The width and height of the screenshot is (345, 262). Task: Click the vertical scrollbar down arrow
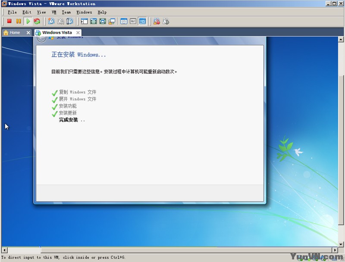click(341, 244)
